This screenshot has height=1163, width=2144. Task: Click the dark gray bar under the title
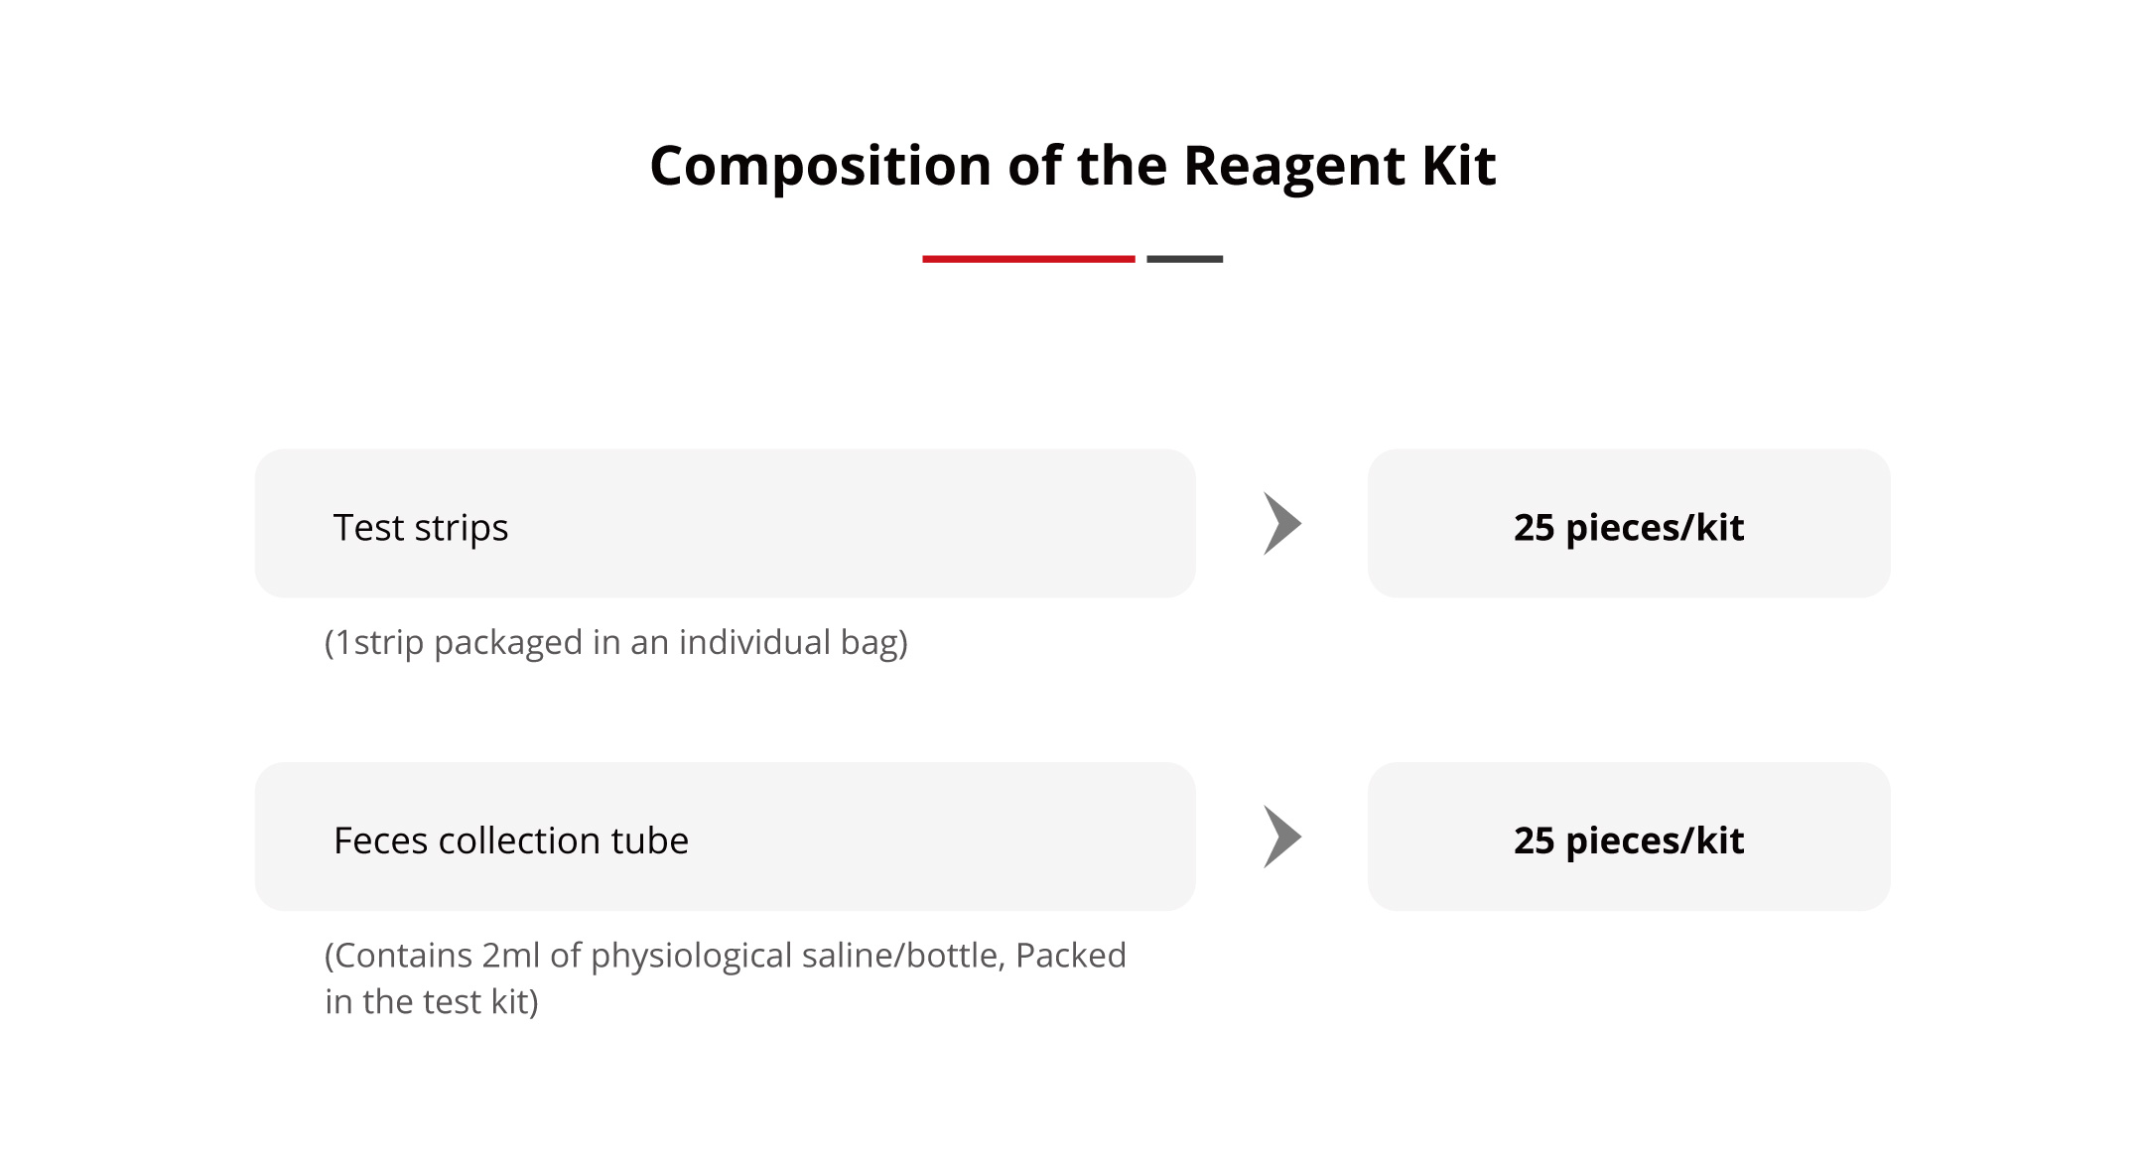coord(1184,259)
